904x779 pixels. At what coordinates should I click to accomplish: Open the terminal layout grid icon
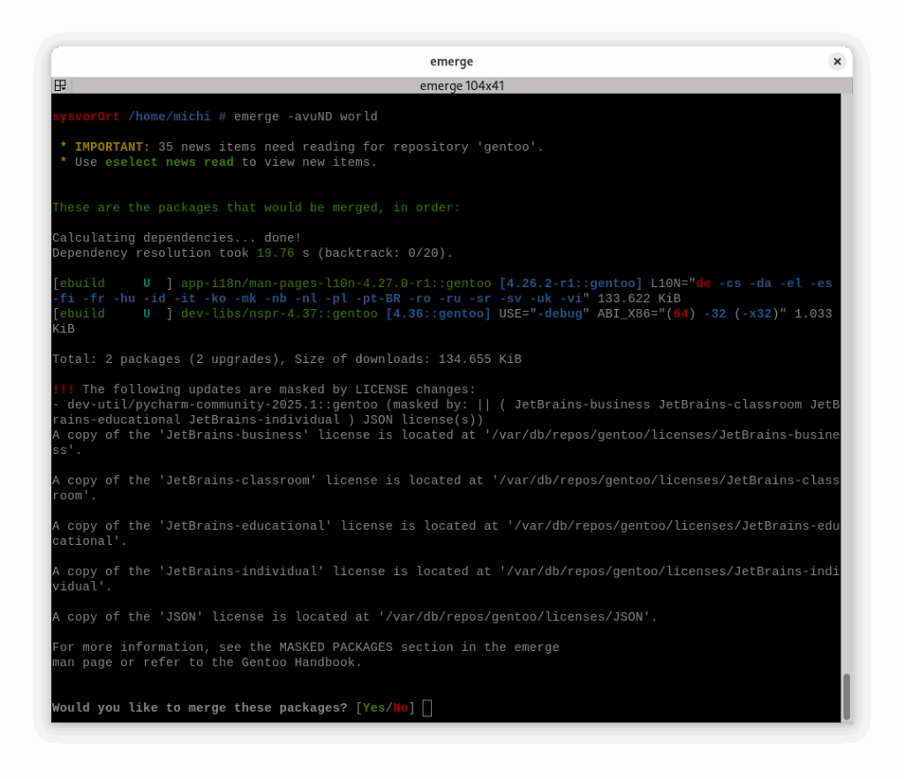[61, 86]
